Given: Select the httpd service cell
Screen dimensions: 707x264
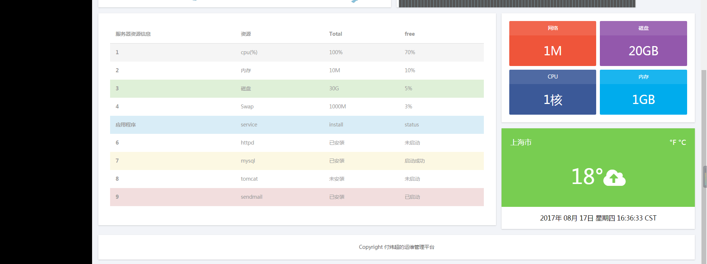Looking at the screenshot, I should coord(247,143).
